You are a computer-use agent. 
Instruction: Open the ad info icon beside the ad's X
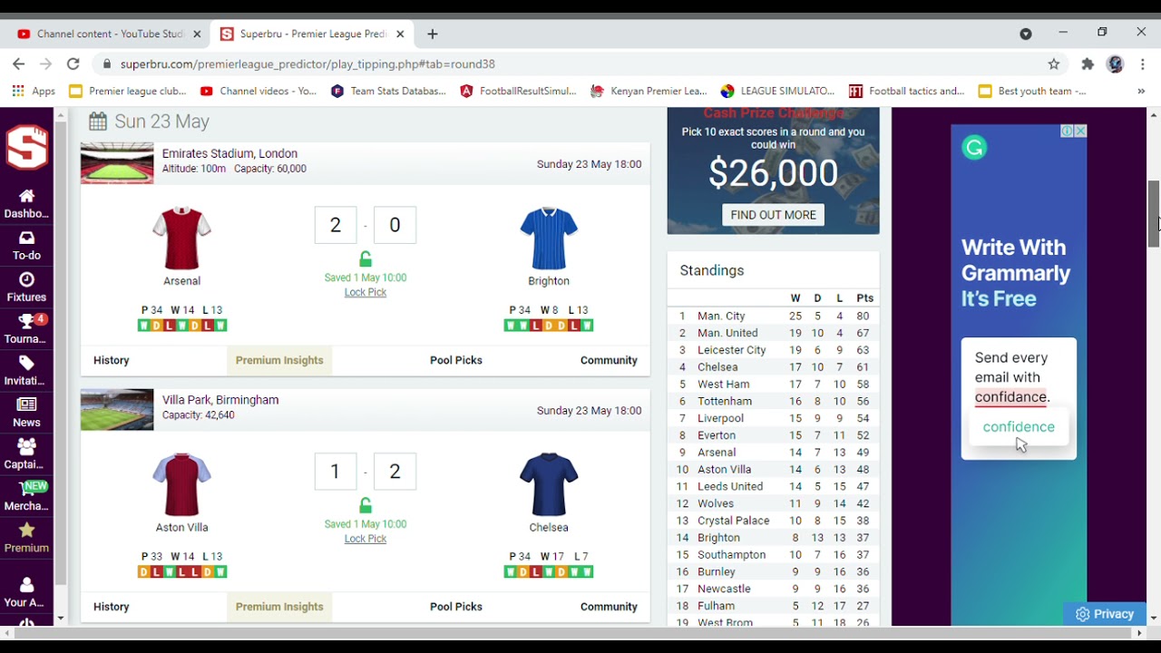(1068, 132)
